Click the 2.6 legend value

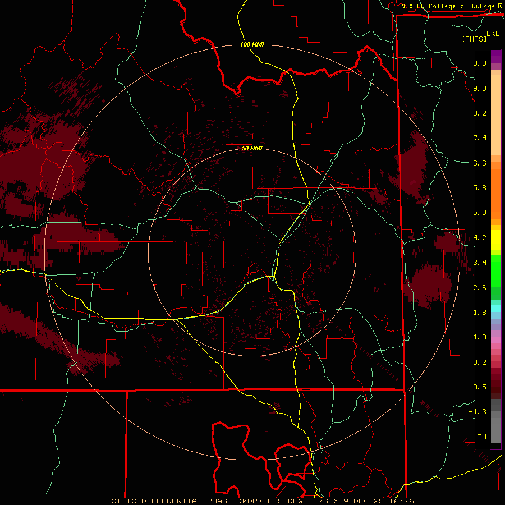click(480, 288)
